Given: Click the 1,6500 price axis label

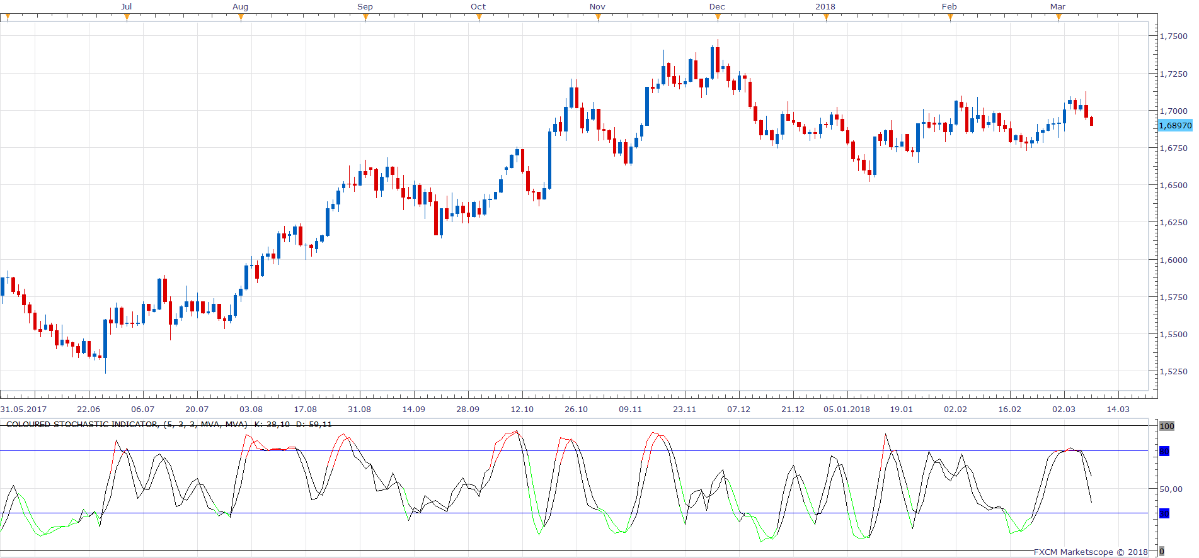Looking at the screenshot, I should pyautogui.click(x=1174, y=186).
